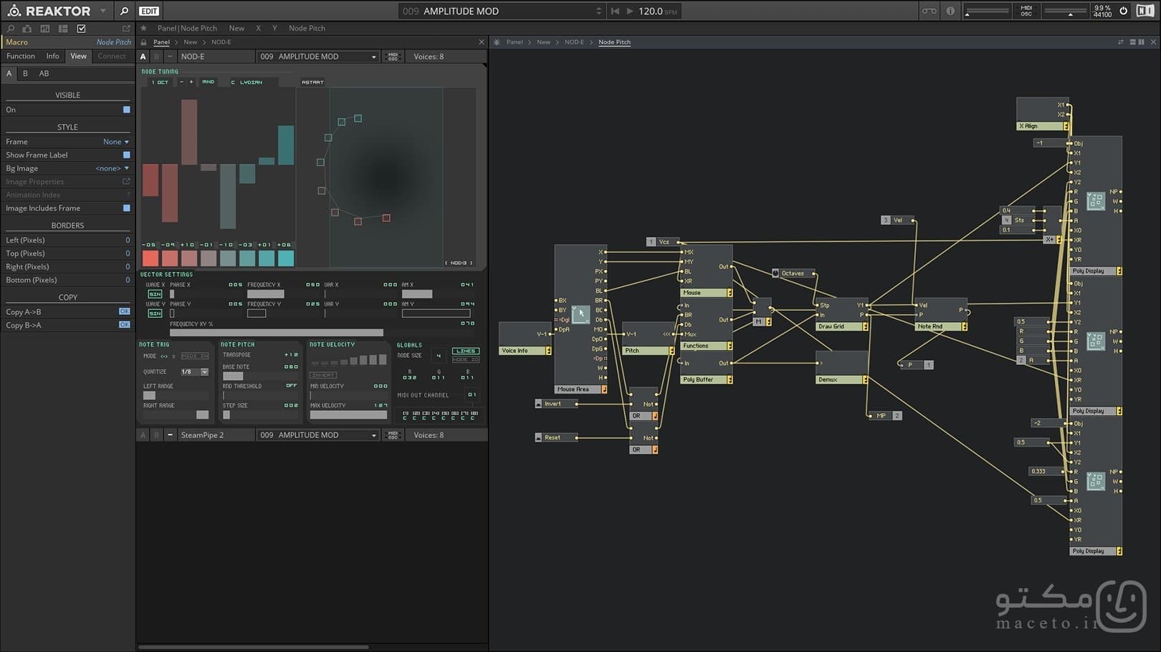1161x652 pixels.
Task: Open the NOD-E preset dropdown 009 AMPLITUDE MOD
Action: point(318,57)
